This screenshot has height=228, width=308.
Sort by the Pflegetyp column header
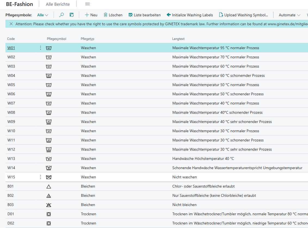[87, 39]
